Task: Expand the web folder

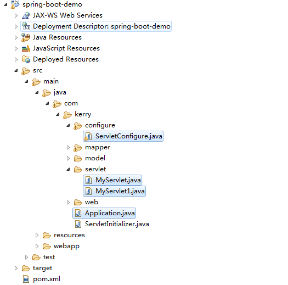Action: tap(68, 203)
